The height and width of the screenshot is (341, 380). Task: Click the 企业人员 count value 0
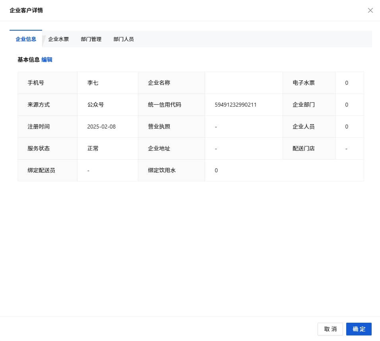[347, 127]
